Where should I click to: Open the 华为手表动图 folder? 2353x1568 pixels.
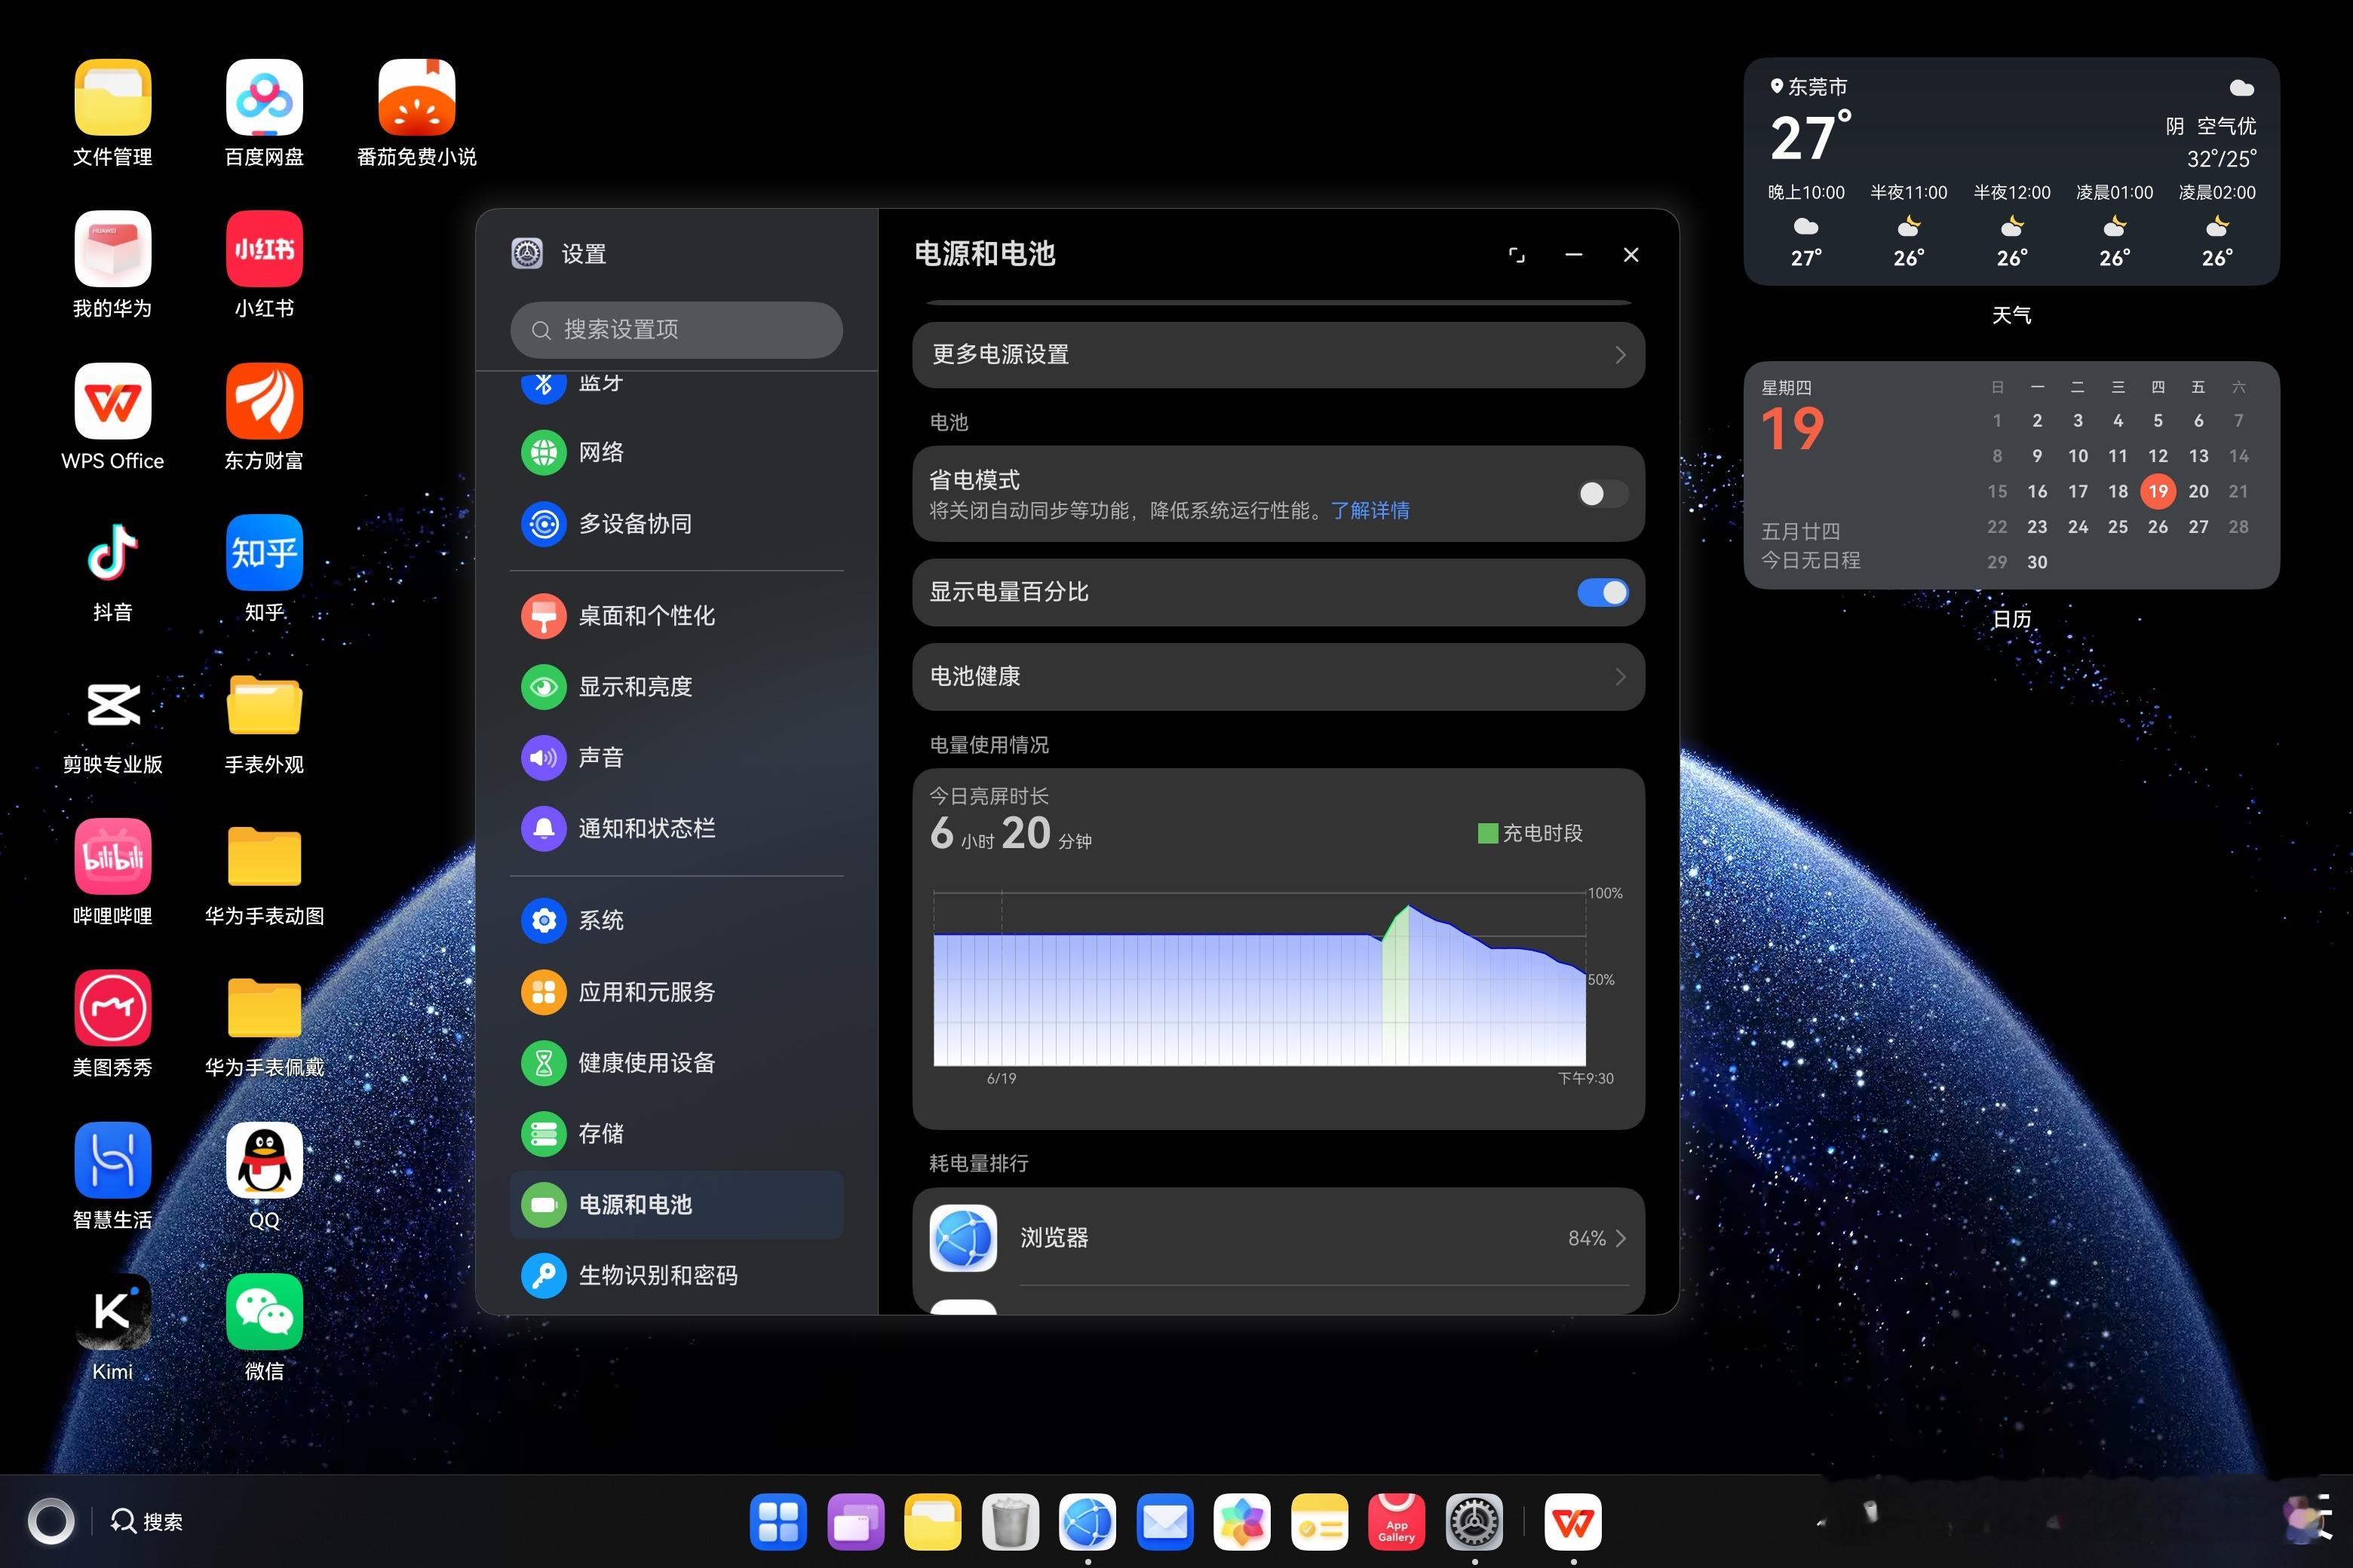(x=264, y=857)
